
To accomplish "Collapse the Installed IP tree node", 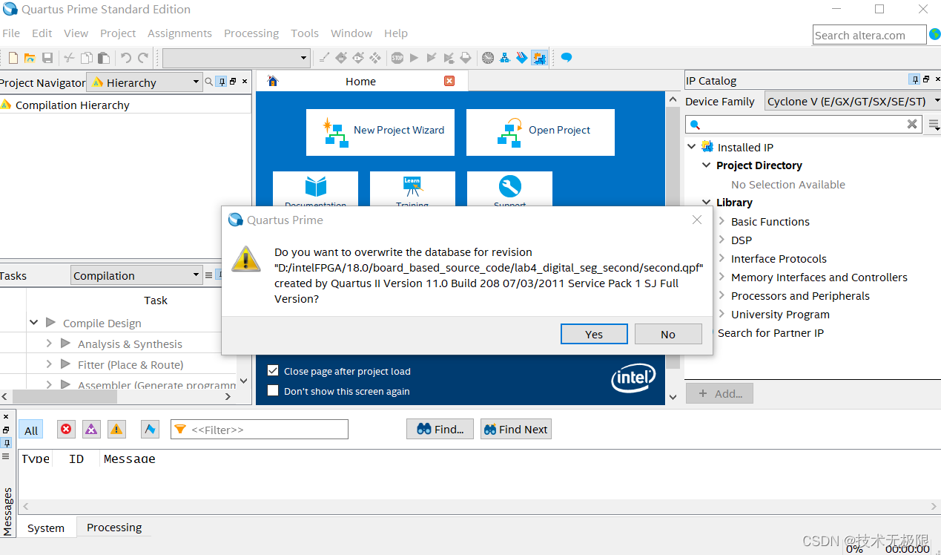I will [692, 147].
